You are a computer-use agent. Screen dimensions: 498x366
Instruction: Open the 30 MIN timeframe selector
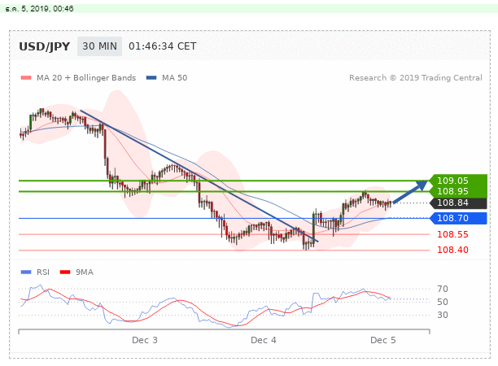pos(99,46)
